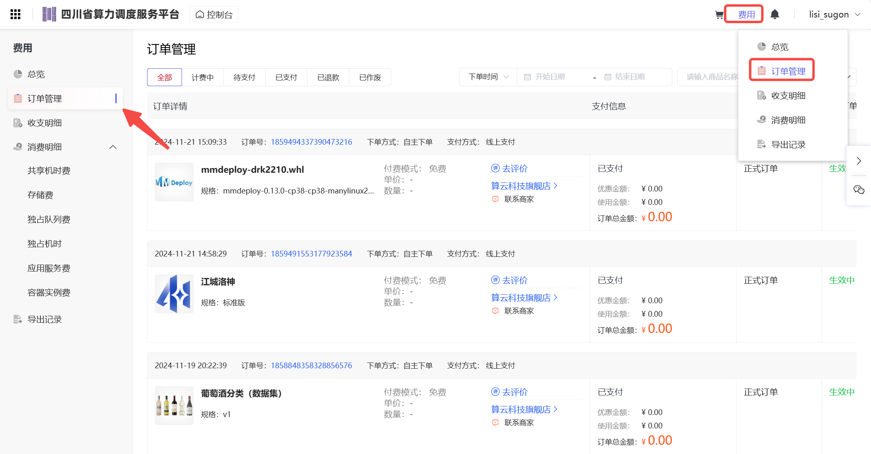
Task: Open 容器实例费 in sidebar
Action: point(49,293)
